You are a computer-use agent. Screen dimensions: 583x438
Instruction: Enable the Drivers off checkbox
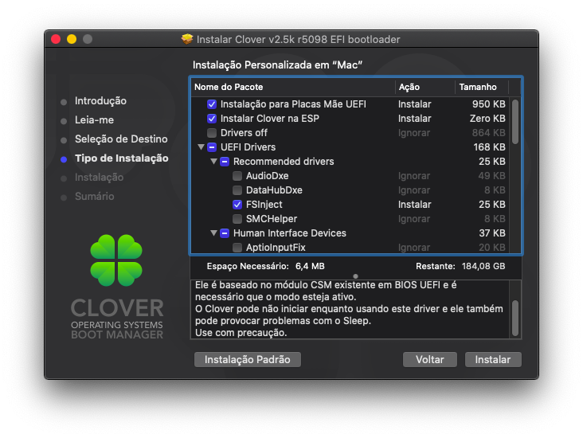212,133
